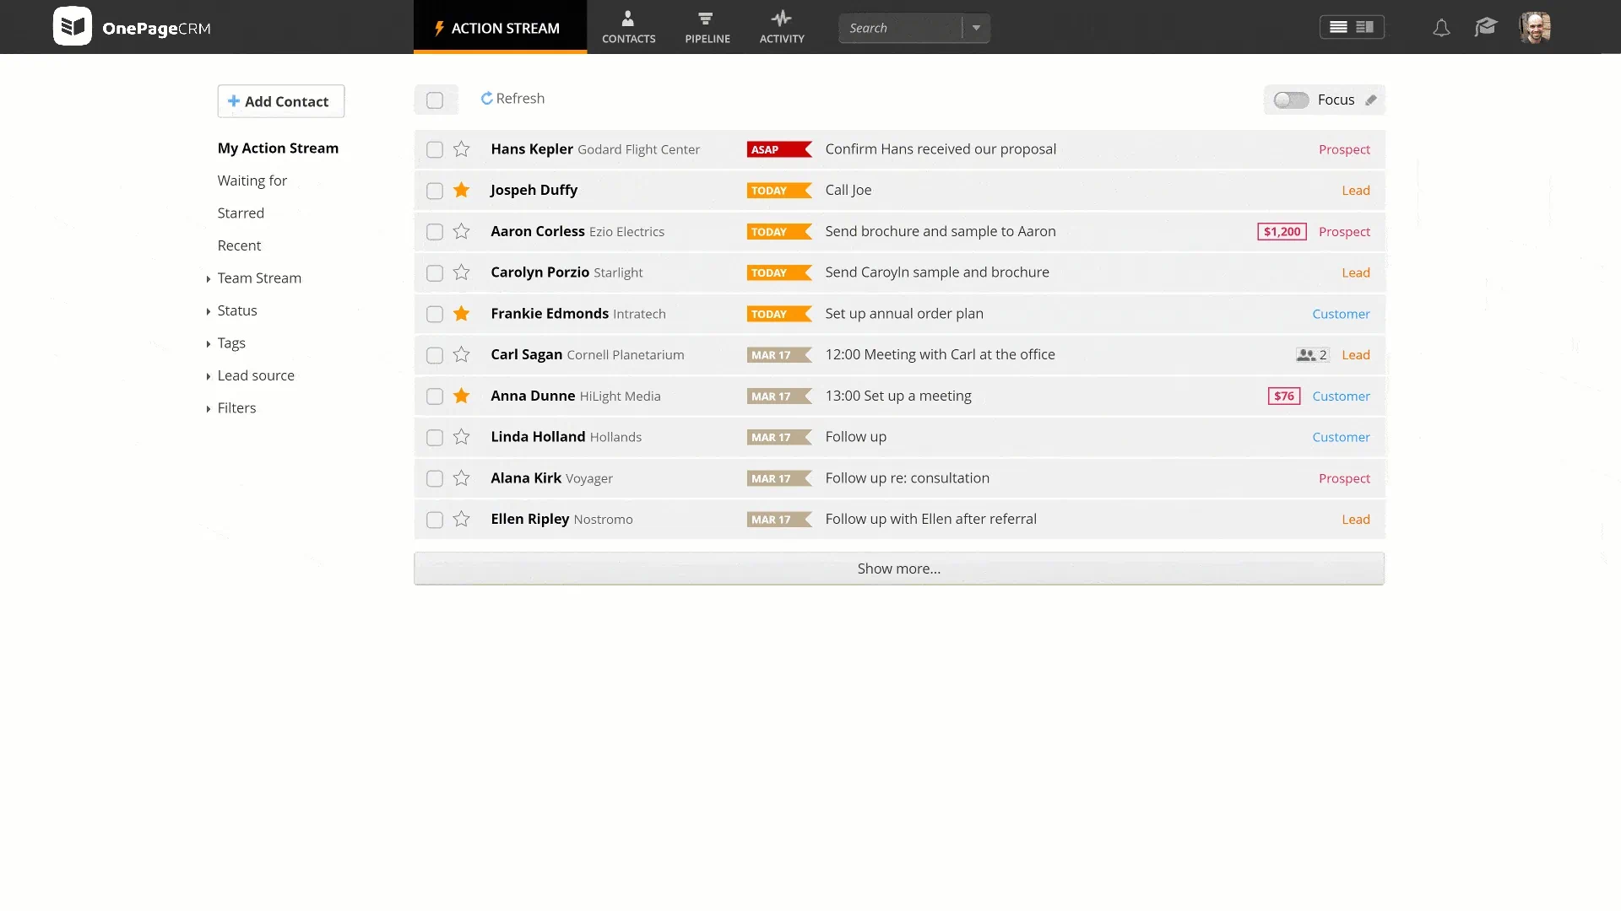The image size is (1621, 911).
Task: Check the Carolyn Porzio row checkbox
Action: tap(435, 273)
